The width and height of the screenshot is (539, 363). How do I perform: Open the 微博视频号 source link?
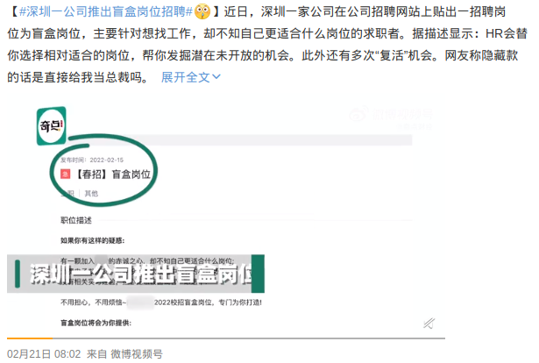(137, 353)
